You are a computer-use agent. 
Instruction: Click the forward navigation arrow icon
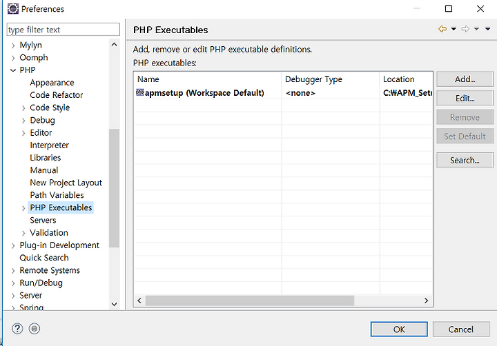465,29
